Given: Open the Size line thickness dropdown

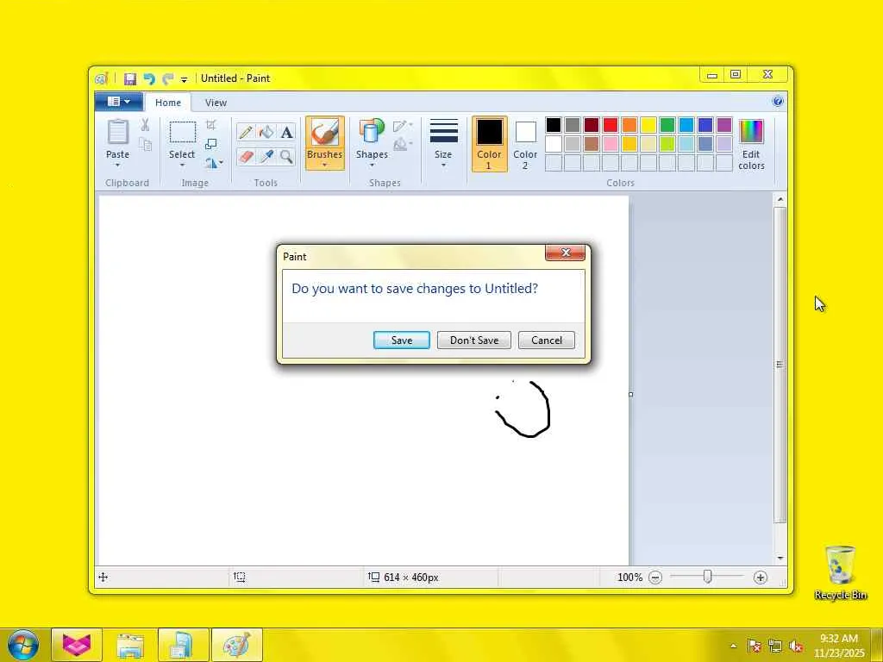Looking at the screenshot, I should [x=443, y=144].
